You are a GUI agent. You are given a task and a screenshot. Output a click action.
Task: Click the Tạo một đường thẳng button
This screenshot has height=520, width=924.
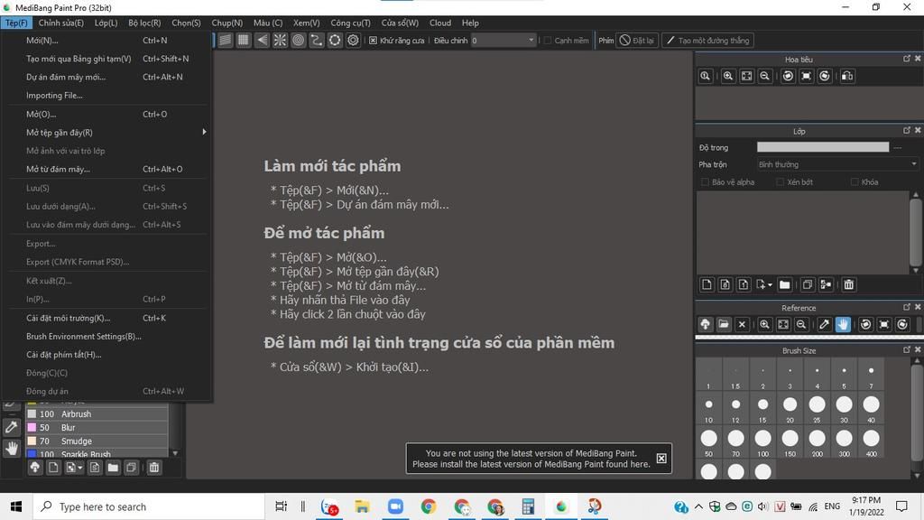(x=707, y=41)
